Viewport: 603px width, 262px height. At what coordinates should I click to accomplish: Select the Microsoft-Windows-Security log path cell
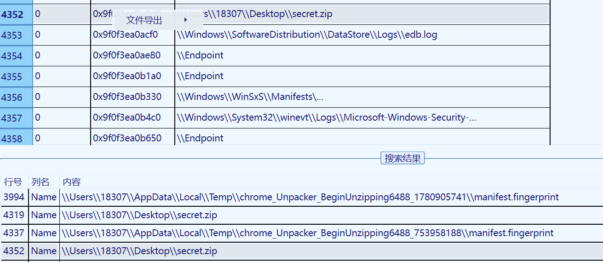click(x=362, y=118)
